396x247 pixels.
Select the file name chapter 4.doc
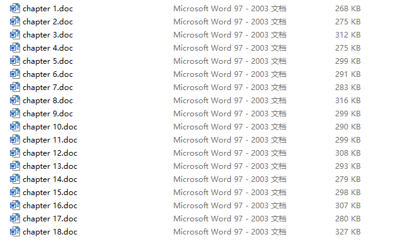click(48, 48)
